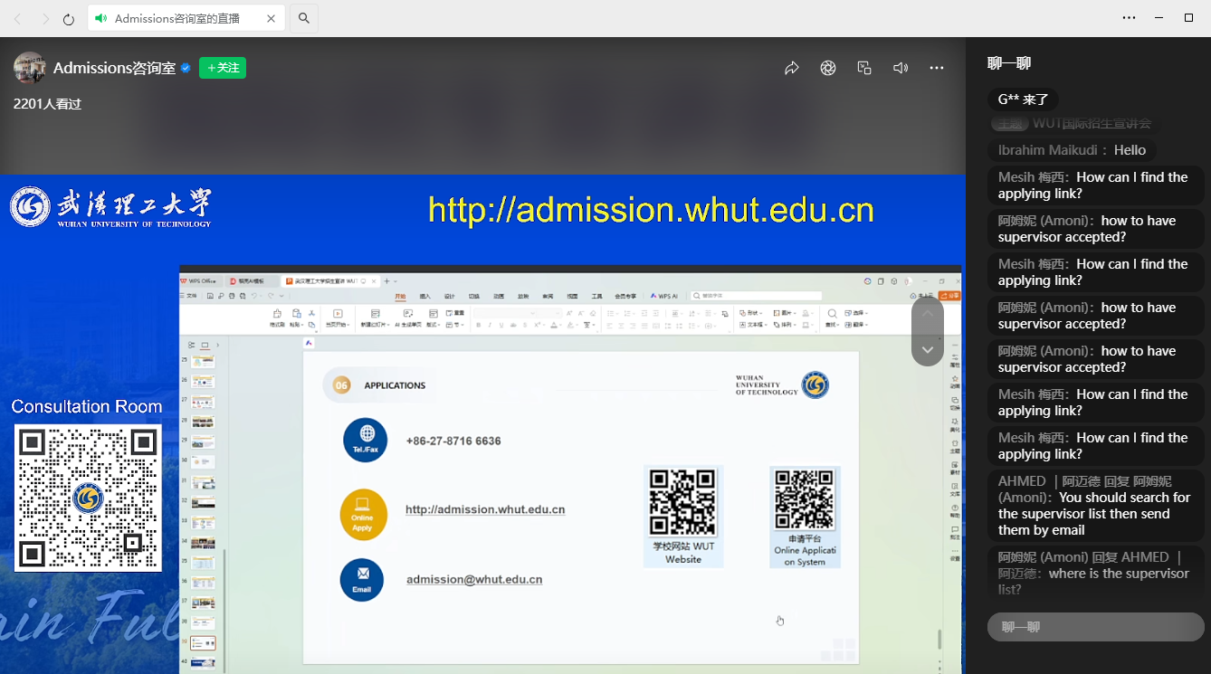The width and height of the screenshot is (1211, 674).
Task: Click the 学校网站 WUT Website QR code
Action: point(683,502)
